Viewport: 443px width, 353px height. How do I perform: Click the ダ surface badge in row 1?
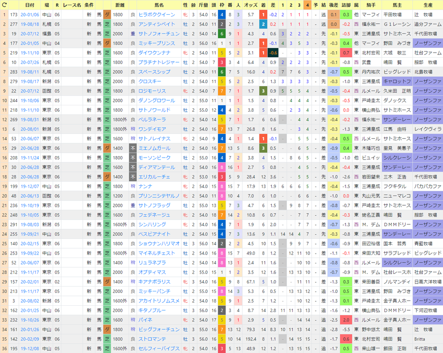coord(107,15)
